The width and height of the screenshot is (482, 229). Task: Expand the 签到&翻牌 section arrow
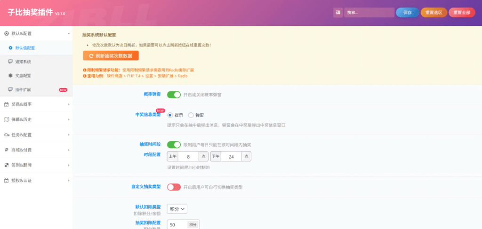(x=69, y=165)
